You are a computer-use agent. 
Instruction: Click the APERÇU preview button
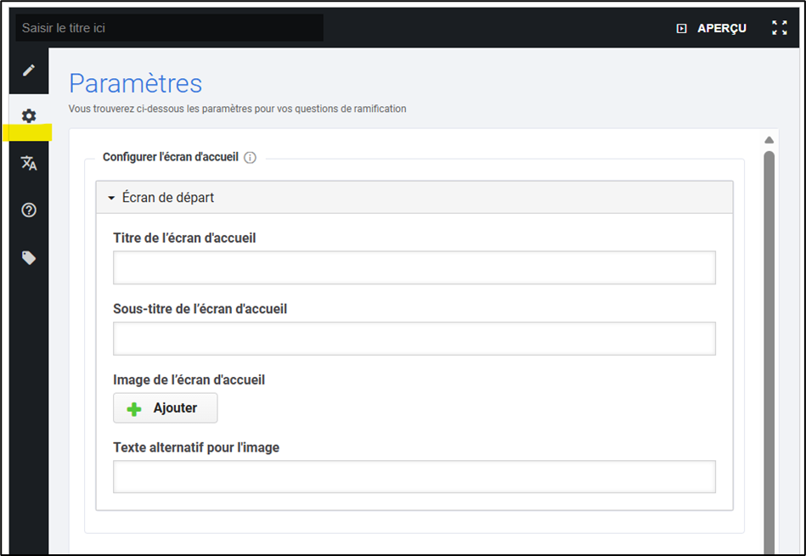click(712, 28)
